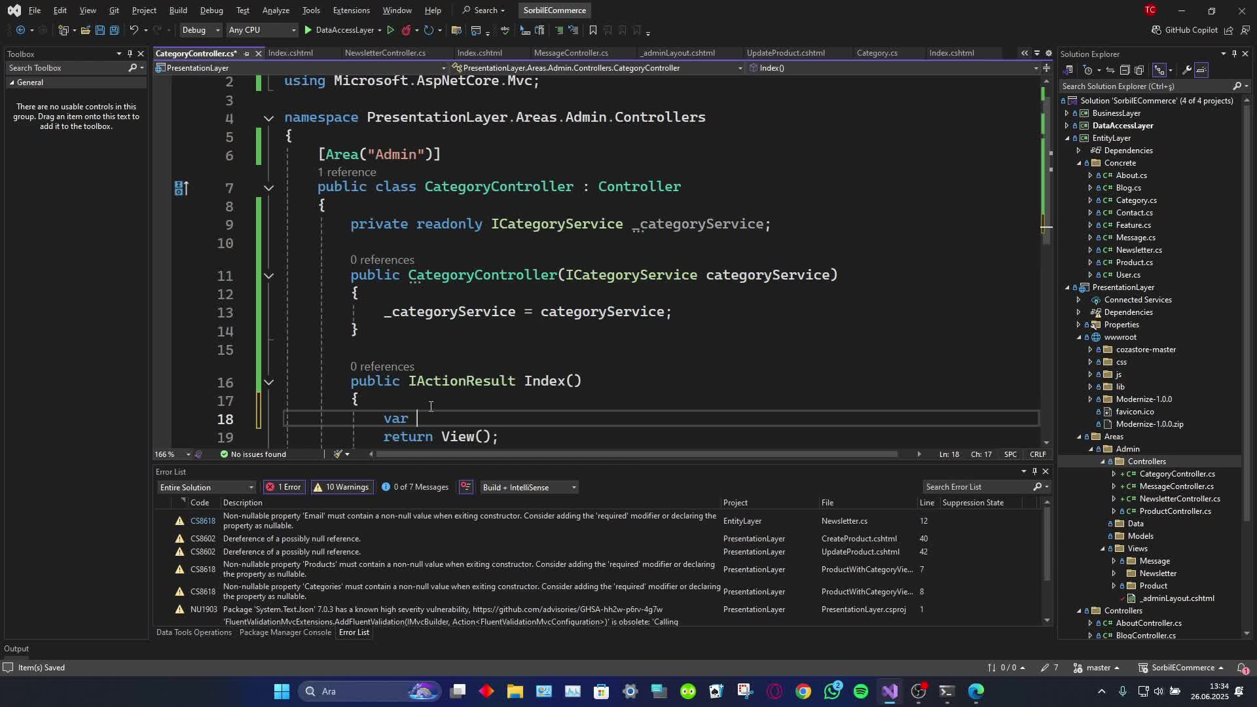Switch to the Package Manager Console tab
The height and width of the screenshot is (707, 1257).
pyautogui.click(x=285, y=632)
